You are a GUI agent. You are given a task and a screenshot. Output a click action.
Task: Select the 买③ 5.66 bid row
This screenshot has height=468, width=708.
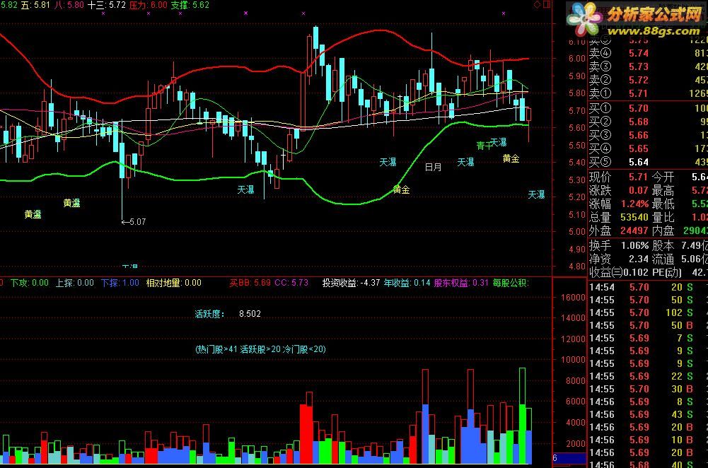[648, 136]
